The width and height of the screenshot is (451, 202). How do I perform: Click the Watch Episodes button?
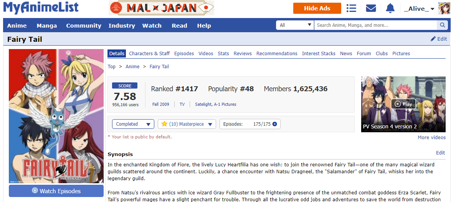coord(56,191)
